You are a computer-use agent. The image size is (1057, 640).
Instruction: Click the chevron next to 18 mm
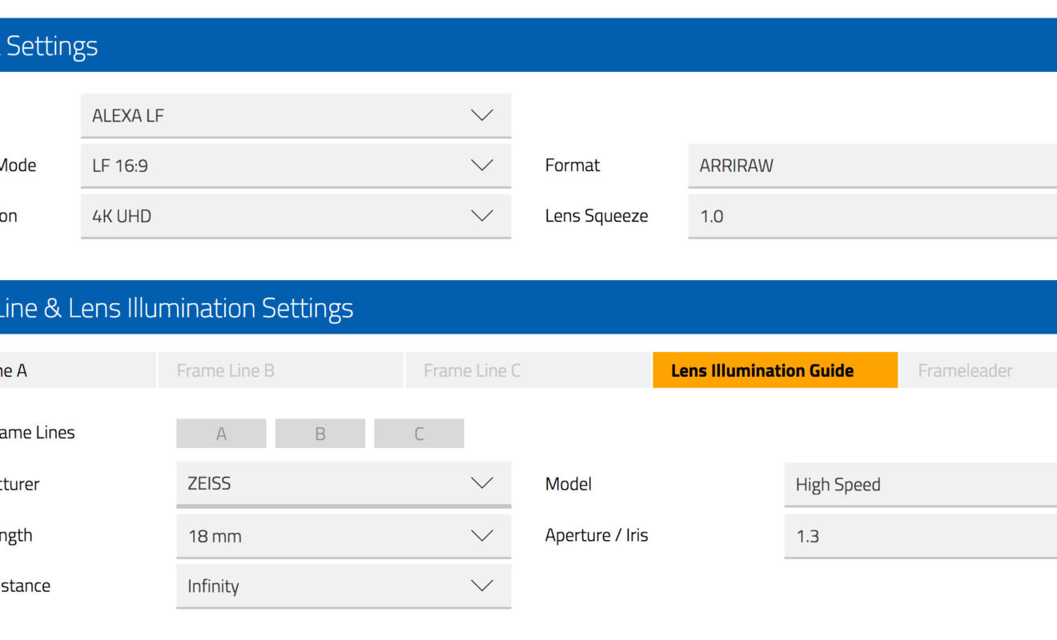coord(482,535)
